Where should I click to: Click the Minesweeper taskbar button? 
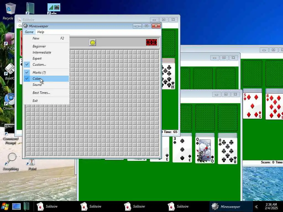(231, 206)
